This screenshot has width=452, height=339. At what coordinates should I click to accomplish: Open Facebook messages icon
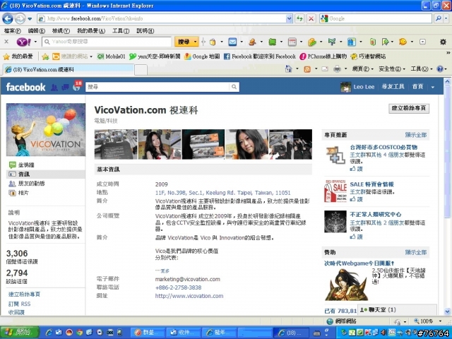[65, 87]
